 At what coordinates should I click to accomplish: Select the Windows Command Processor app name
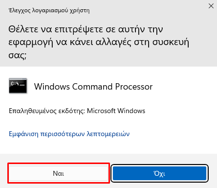(93, 87)
